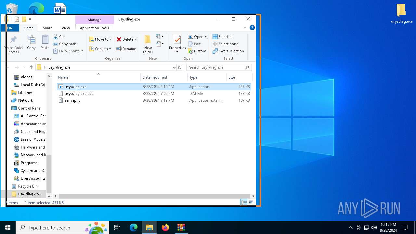The height and width of the screenshot is (234, 416).
Task: Collapse the ribbon with chevron
Action: 245,28
